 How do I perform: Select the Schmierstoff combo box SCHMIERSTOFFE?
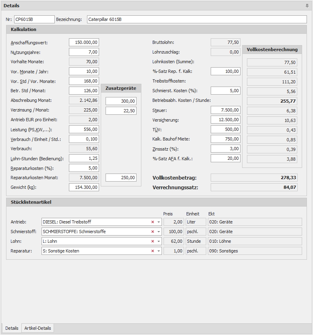[102, 232]
